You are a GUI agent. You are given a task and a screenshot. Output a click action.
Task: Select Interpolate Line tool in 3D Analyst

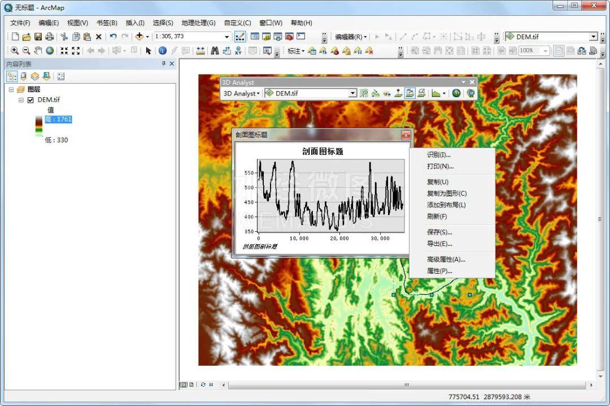point(409,93)
